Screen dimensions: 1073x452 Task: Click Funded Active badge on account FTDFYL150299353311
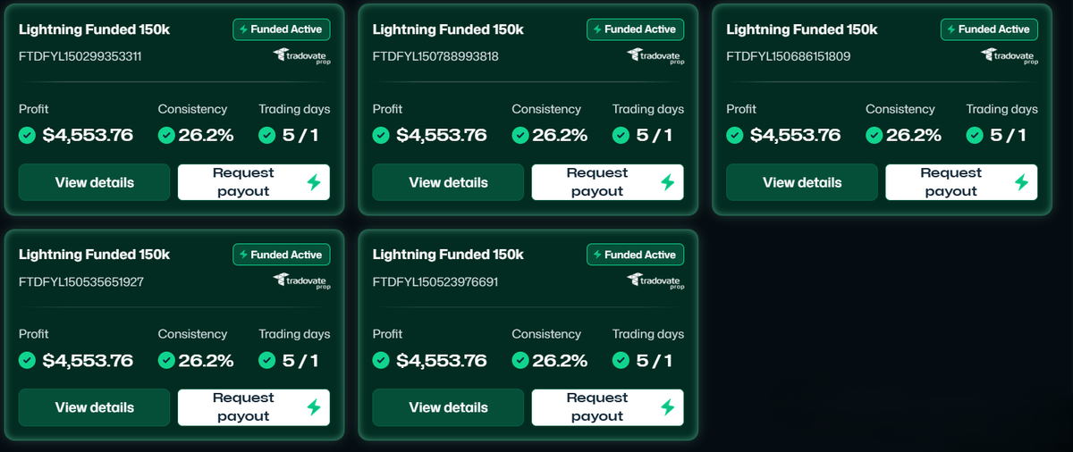click(282, 29)
